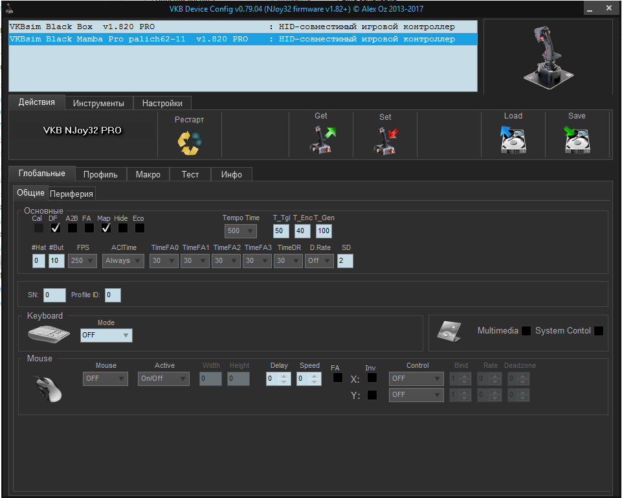Open the FPS dropdown

point(82,261)
